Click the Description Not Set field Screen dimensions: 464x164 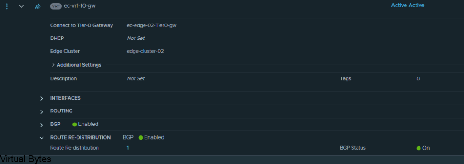pyautogui.click(x=136, y=79)
